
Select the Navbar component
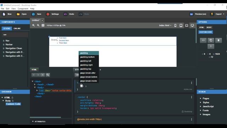[x=9, y=44]
